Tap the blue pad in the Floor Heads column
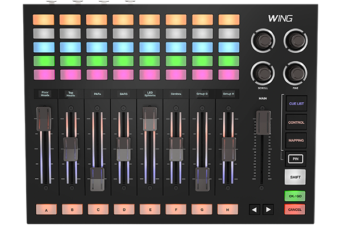Viewport: 341px width, 227px height. click(44, 47)
